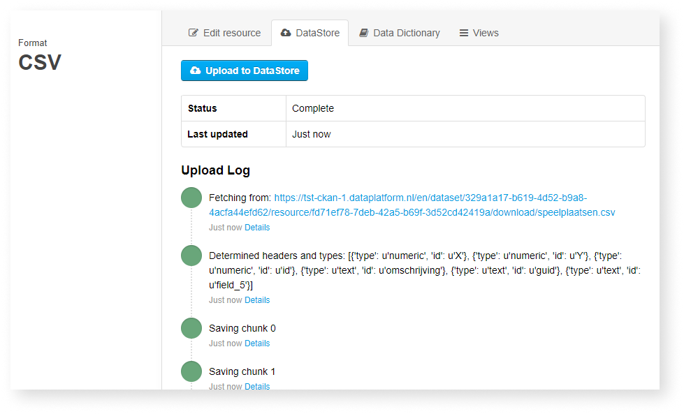
Task: Open the speelplaatsen.csv download URL link
Action: pyautogui.click(x=412, y=205)
